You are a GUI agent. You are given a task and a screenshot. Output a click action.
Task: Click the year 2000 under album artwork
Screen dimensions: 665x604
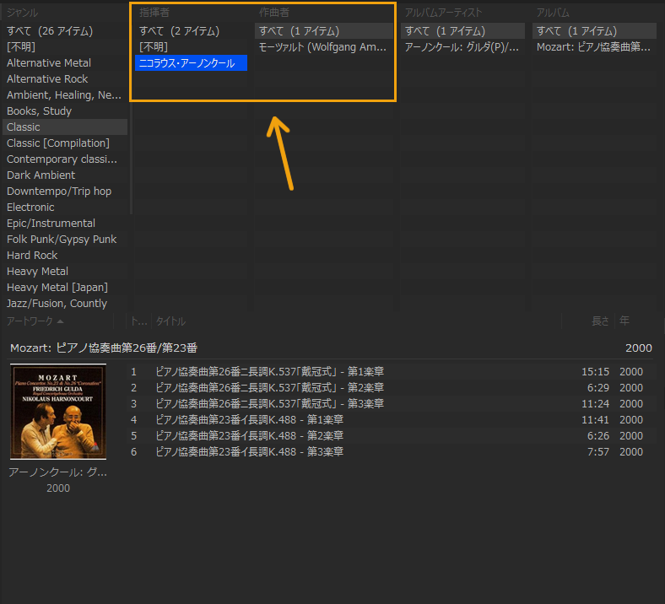[x=58, y=488]
